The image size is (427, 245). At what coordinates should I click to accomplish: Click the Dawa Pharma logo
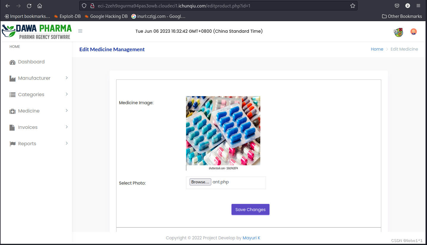pos(37,32)
